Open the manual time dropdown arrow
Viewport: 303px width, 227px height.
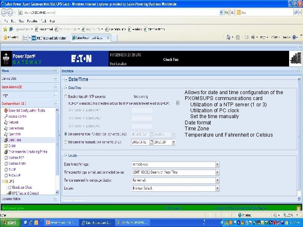173,142
